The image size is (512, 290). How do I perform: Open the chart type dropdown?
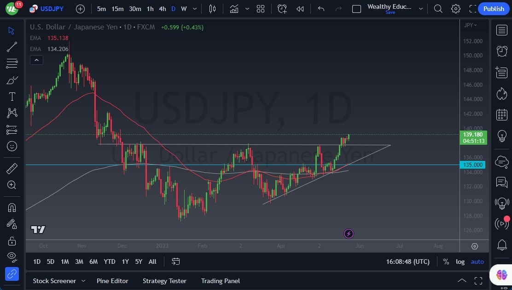point(247,9)
